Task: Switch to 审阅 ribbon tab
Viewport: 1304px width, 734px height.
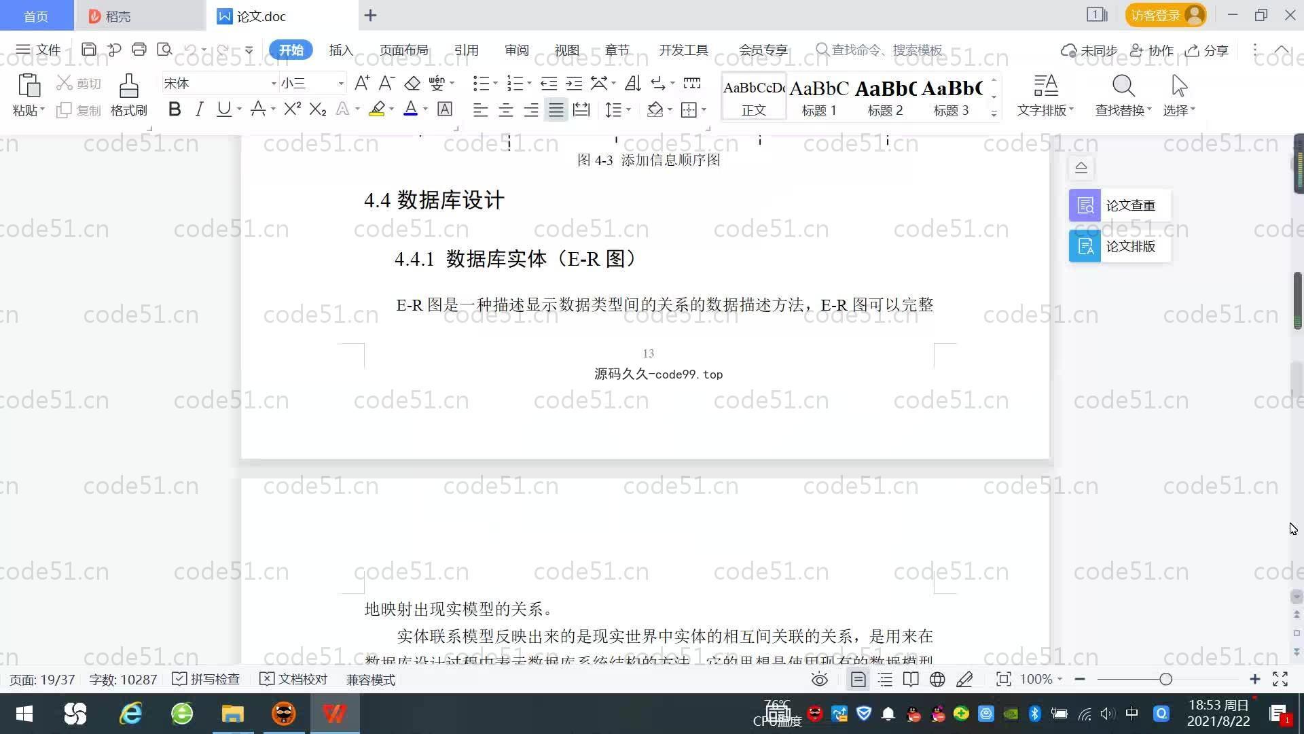Action: click(x=516, y=50)
